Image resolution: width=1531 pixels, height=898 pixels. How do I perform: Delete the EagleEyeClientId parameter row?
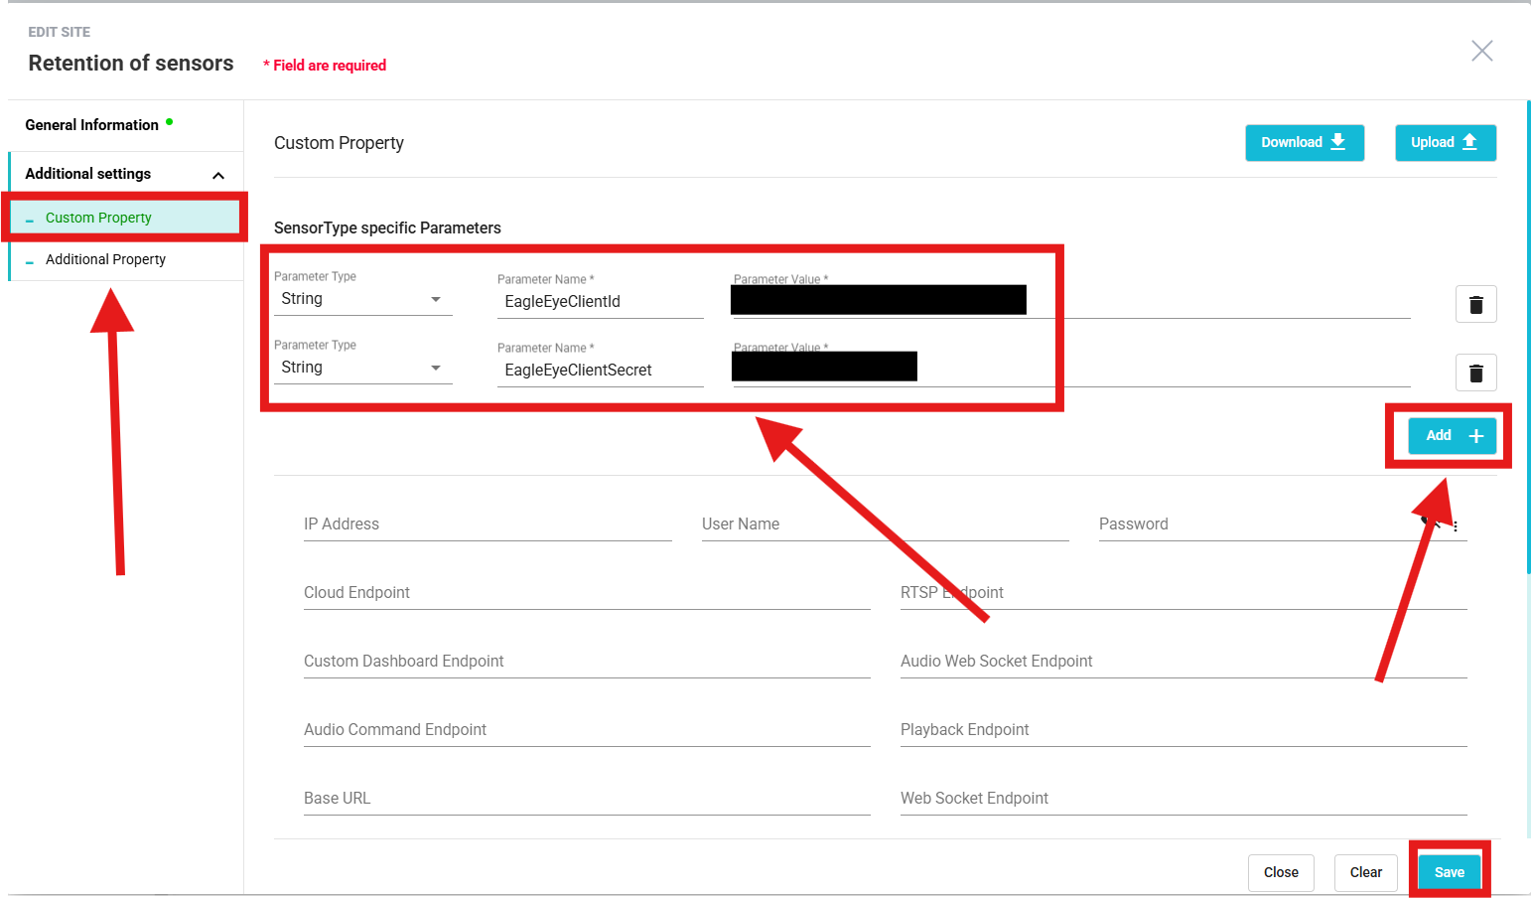1475,304
